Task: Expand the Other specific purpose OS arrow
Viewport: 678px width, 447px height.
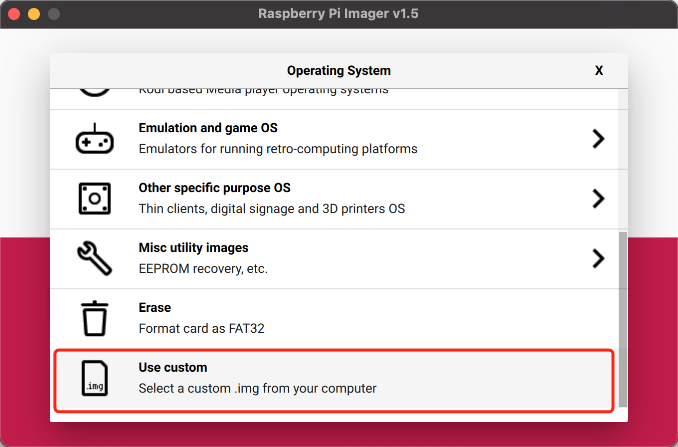Action: pos(598,199)
